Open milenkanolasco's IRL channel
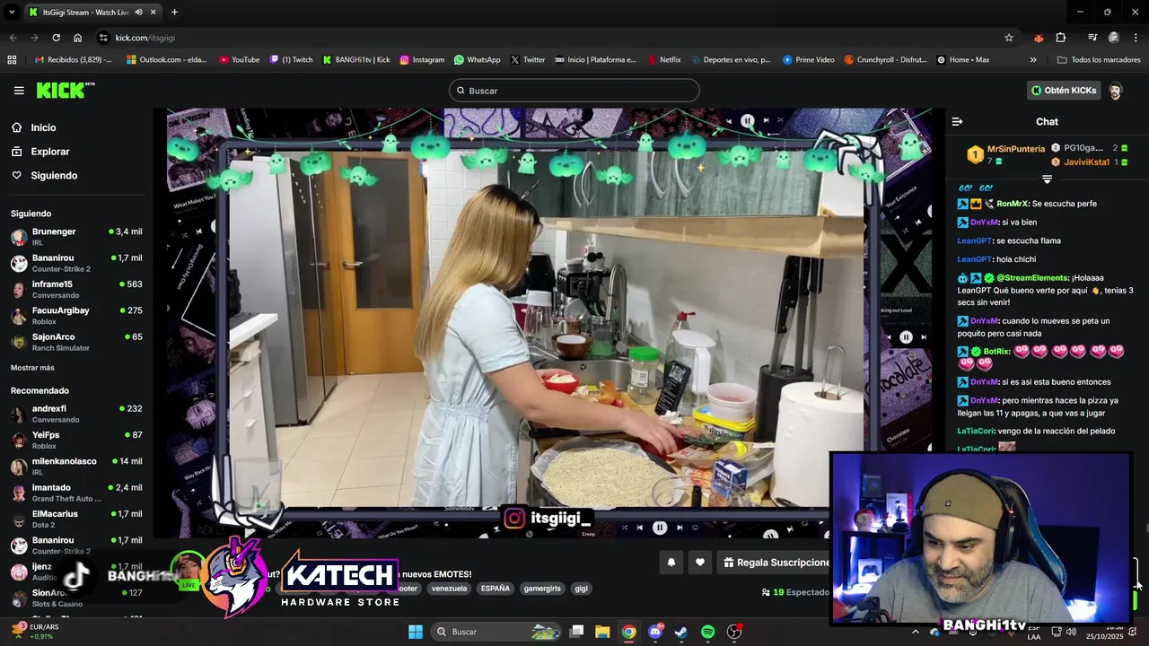 point(77,467)
